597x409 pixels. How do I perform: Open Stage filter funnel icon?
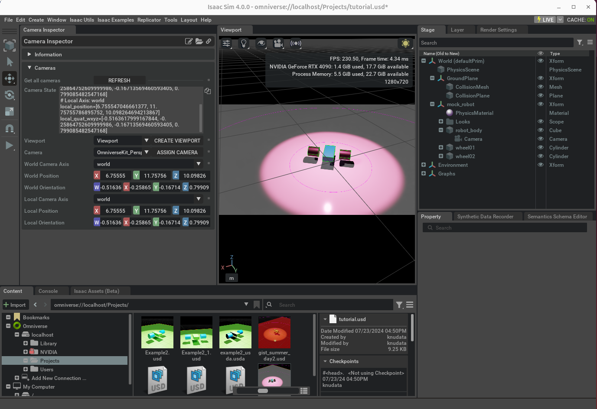tap(580, 42)
